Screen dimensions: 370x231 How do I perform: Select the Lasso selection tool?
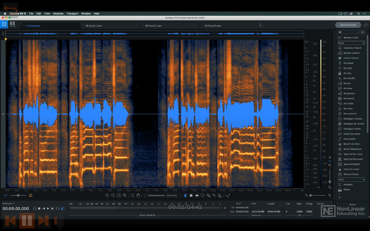[203, 195]
